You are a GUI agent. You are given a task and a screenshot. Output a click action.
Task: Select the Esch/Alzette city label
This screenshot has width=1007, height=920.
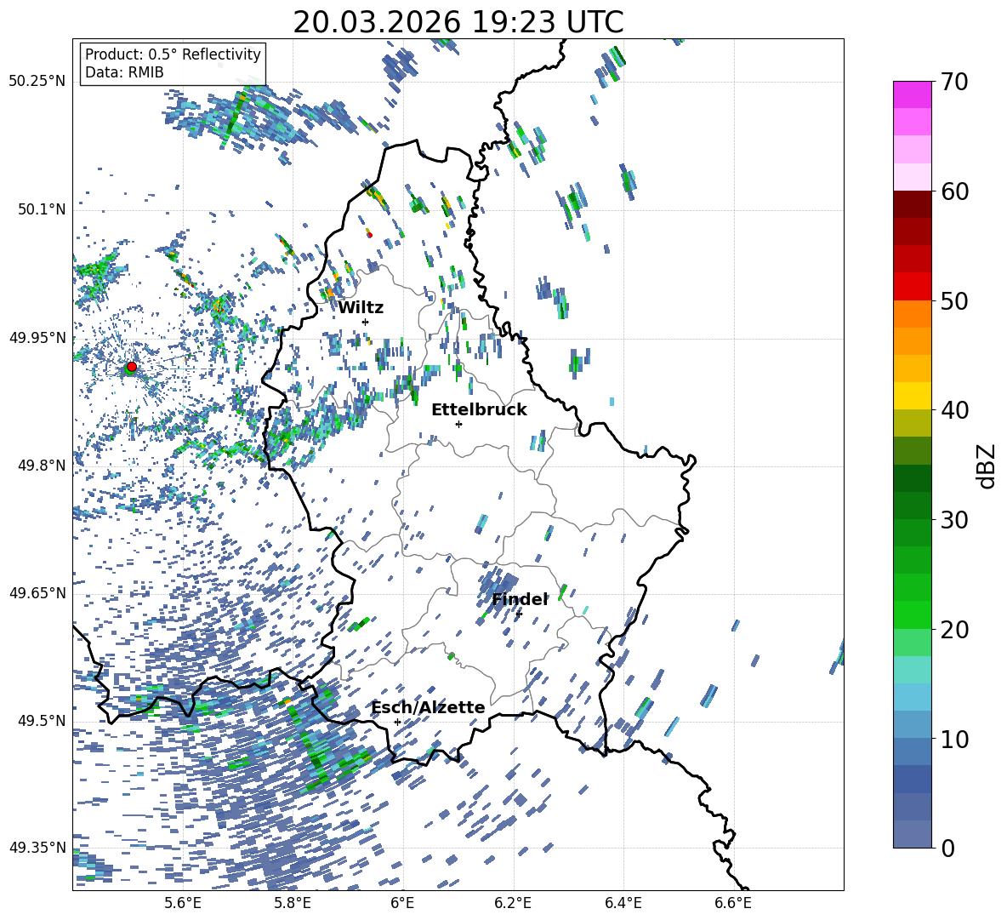click(428, 707)
